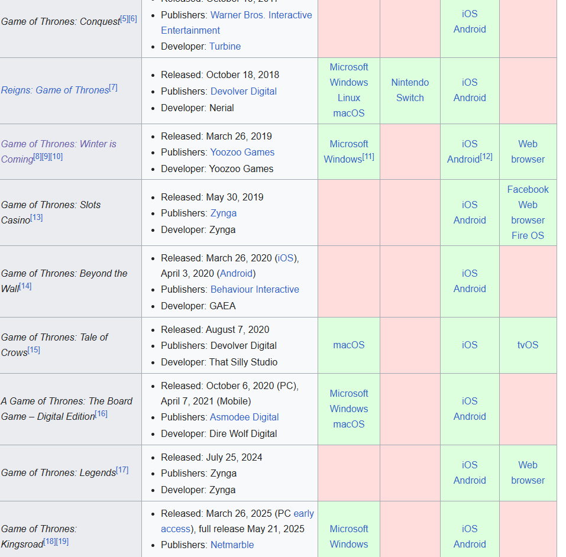Click the 'Game of Thrones: Conquest' title text
This screenshot has width=566, height=557.
point(61,21)
